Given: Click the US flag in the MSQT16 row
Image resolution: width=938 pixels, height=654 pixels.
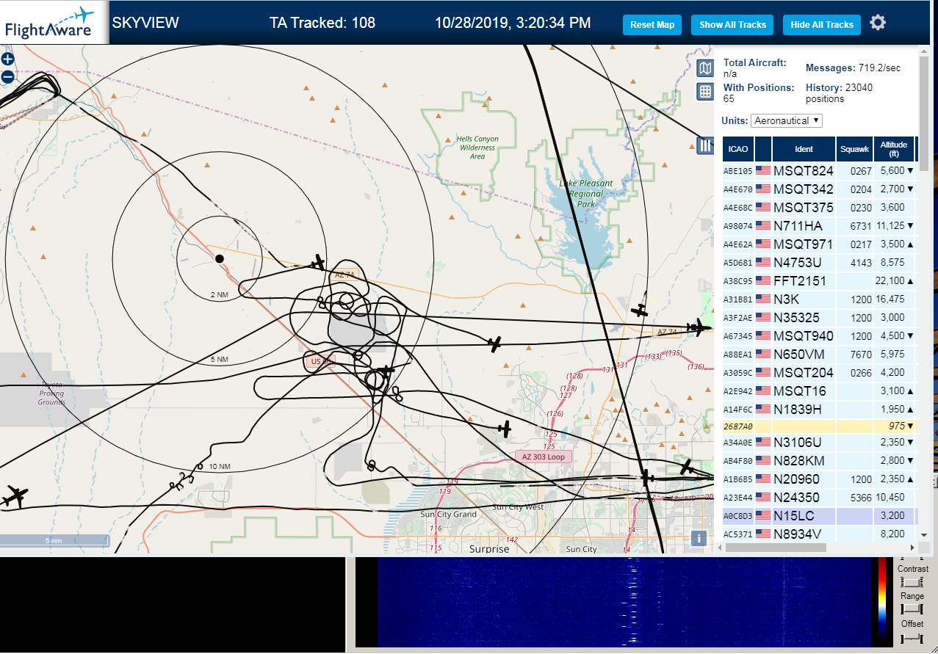Looking at the screenshot, I should tap(763, 391).
